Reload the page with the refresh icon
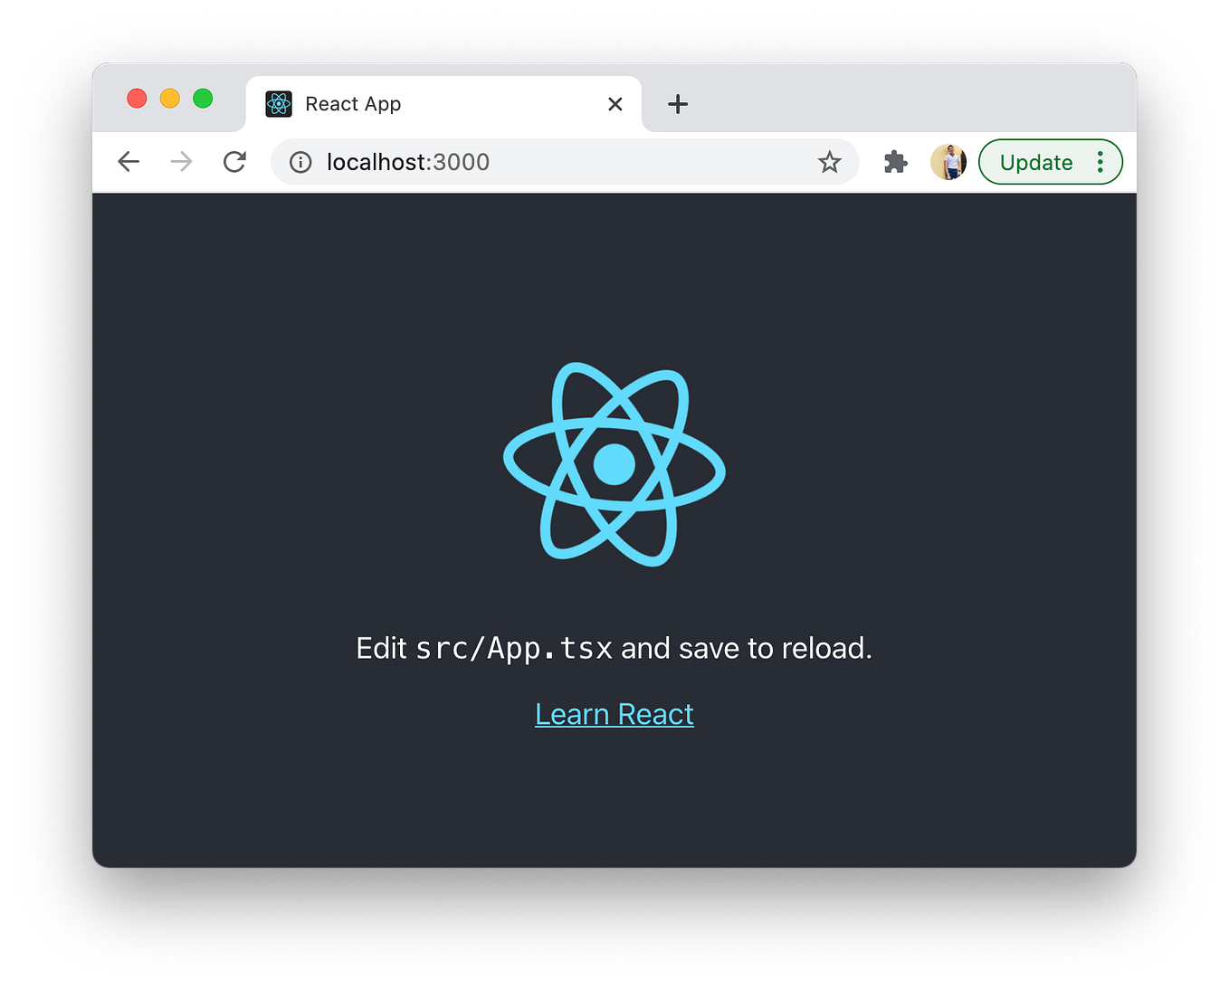 [x=234, y=162]
